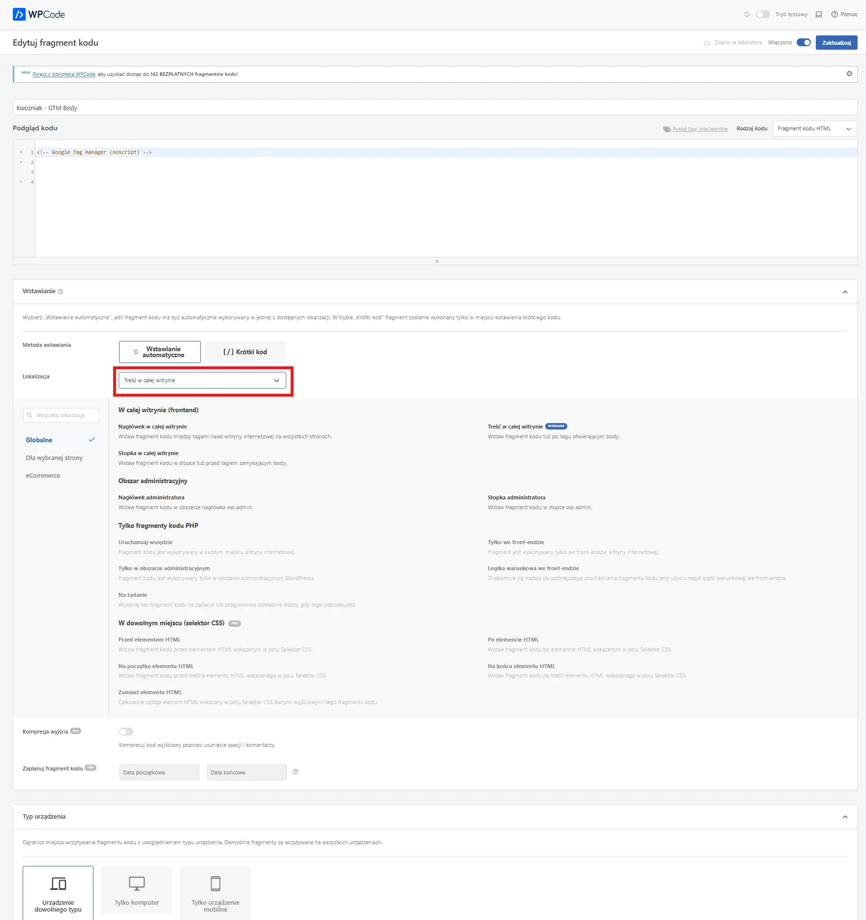Click the WPCode logo icon
Image resolution: width=866 pixels, height=920 pixels.
coord(19,14)
